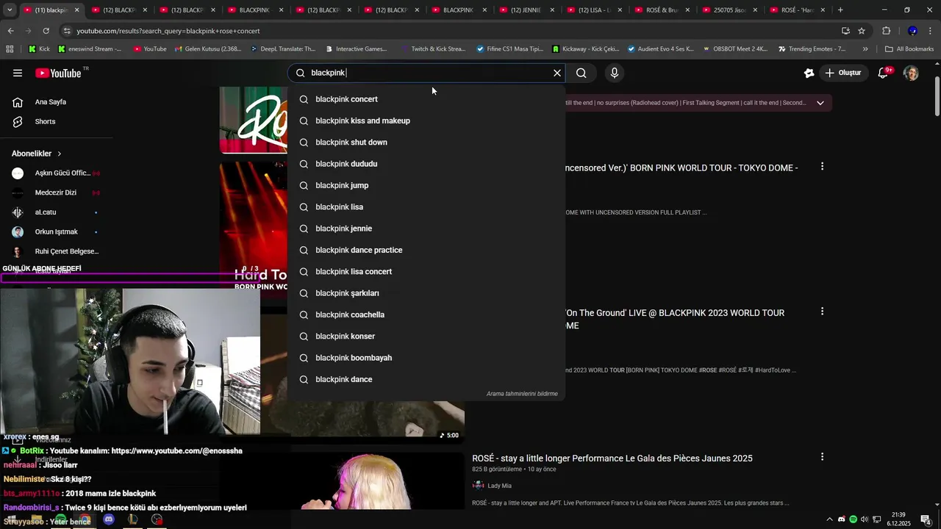Choose the 'blackpink şarkıları' suggestion

click(426, 293)
